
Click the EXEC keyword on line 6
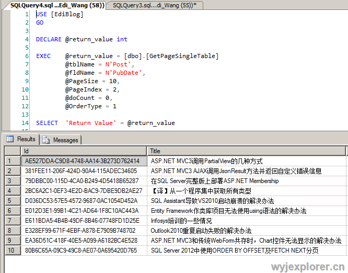point(43,56)
